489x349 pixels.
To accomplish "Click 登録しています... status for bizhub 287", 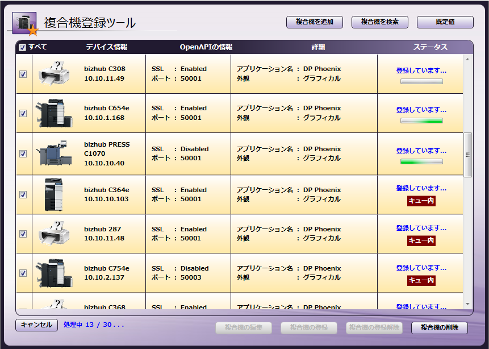I will point(421,228).
